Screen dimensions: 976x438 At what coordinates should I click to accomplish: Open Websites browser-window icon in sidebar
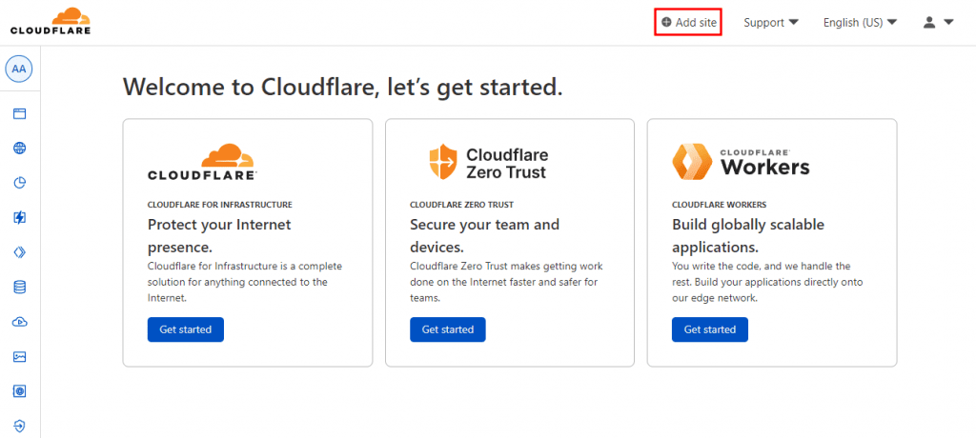(19, 113)
